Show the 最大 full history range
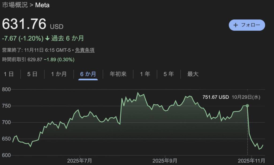 [x=193, y=74]
